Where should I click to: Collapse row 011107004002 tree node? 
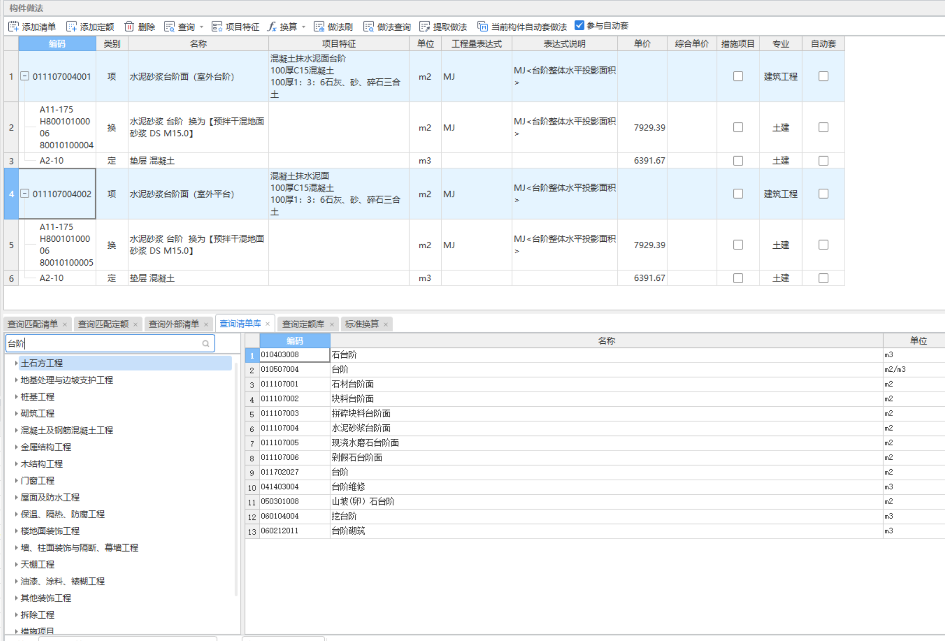coord(25,193)
